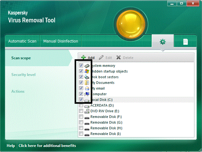Click here for additional benefits link
The height and width of the screenshot is (152, 202).
point(47,146)
